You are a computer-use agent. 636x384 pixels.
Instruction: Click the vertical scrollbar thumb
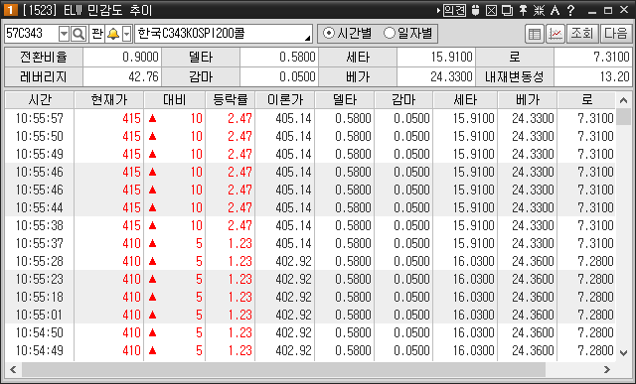coord(623,117)
